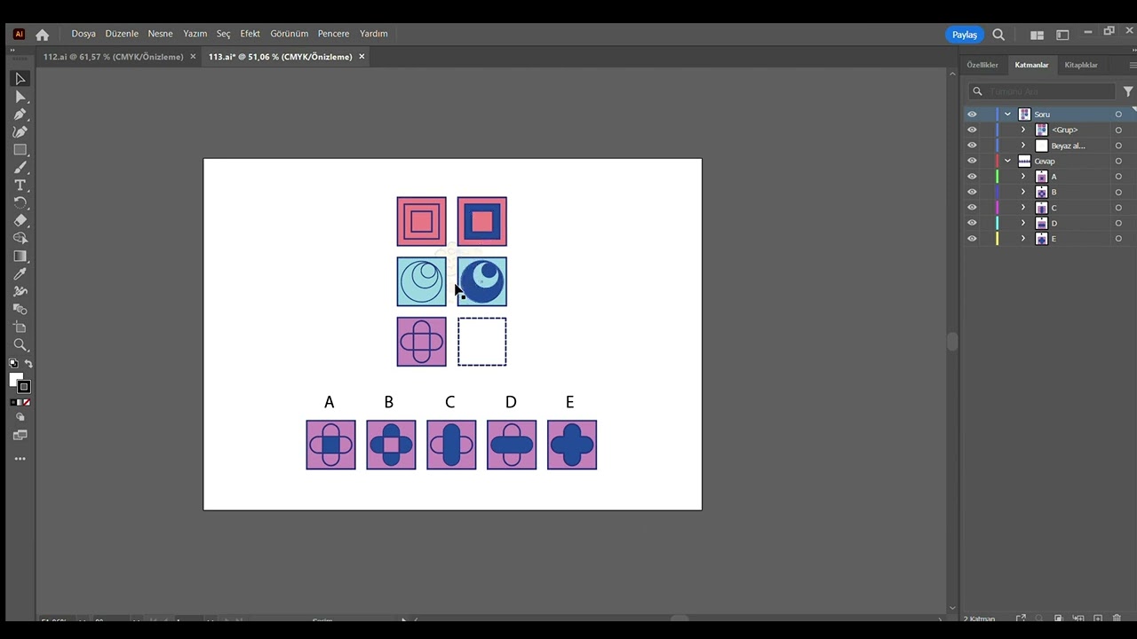Close the 113.ai document tab
1137x639 pixels.
click(362, 57)
